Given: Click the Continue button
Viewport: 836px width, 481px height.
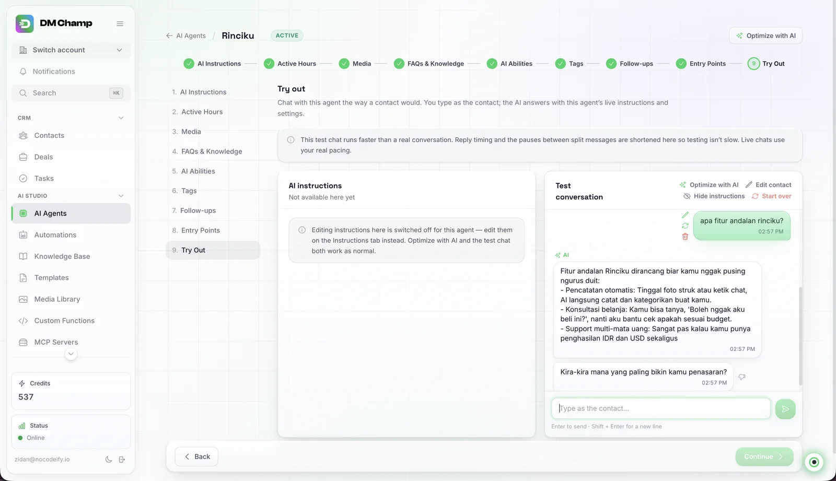Looking at the screenshot, I should pyautogui.click(x=764, y=456).
